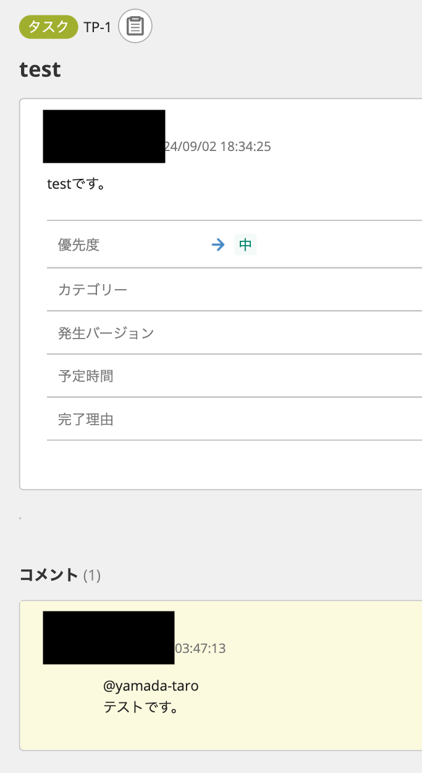
Task: Select the 中 priority badge
Action: click(x=245, y=245)
